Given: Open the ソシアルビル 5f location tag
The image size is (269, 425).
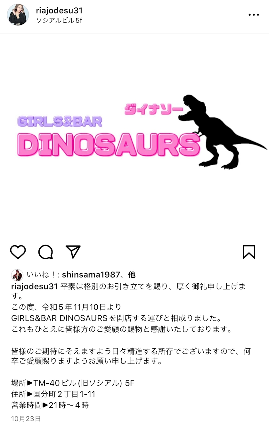Looking at the screenshot, I should tap(59, 21).
